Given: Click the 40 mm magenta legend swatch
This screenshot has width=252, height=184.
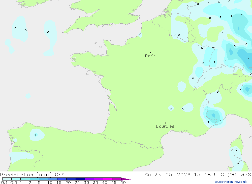Looking at the screenshot, I should pyautogui.click(x=108, y=179).
